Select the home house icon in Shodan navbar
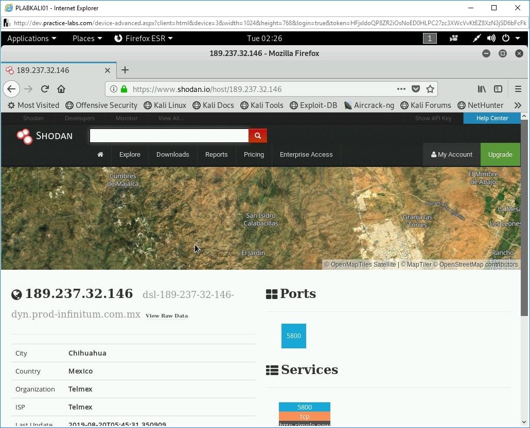The width and height of the screenshot is (530, 428). [100, 155]
